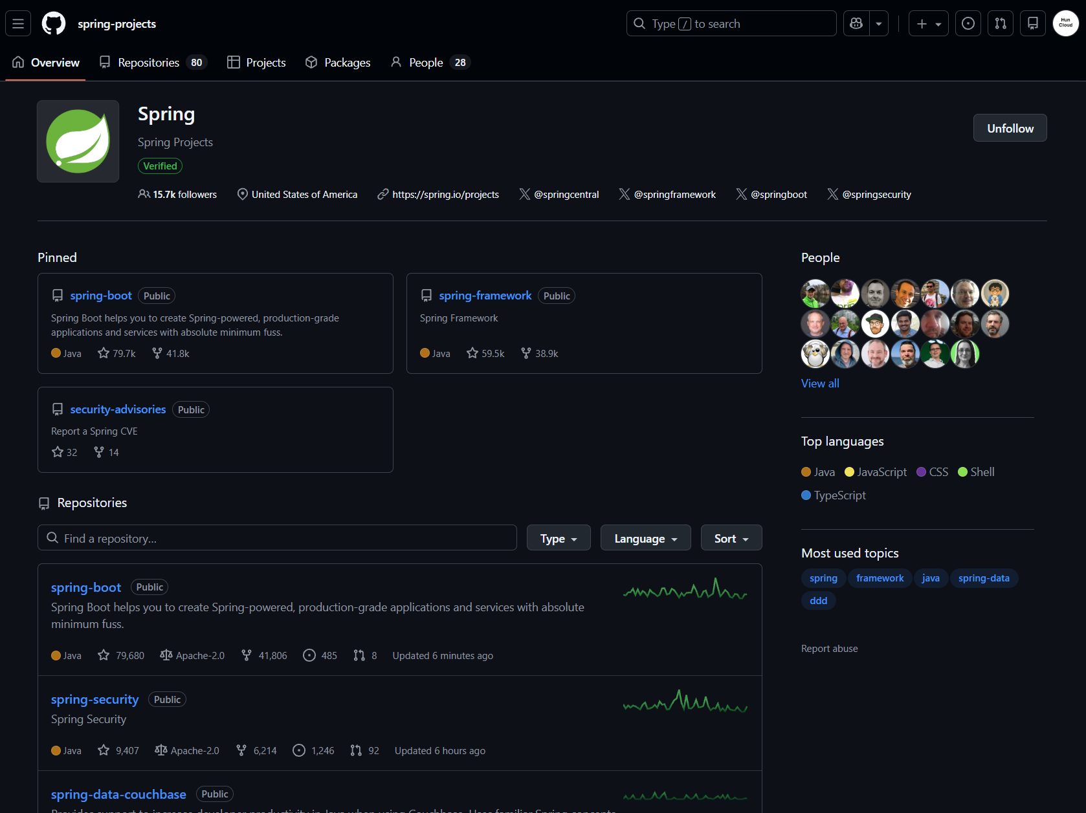Click the spring-projects breadcrumb link

(x=116, y=23)
